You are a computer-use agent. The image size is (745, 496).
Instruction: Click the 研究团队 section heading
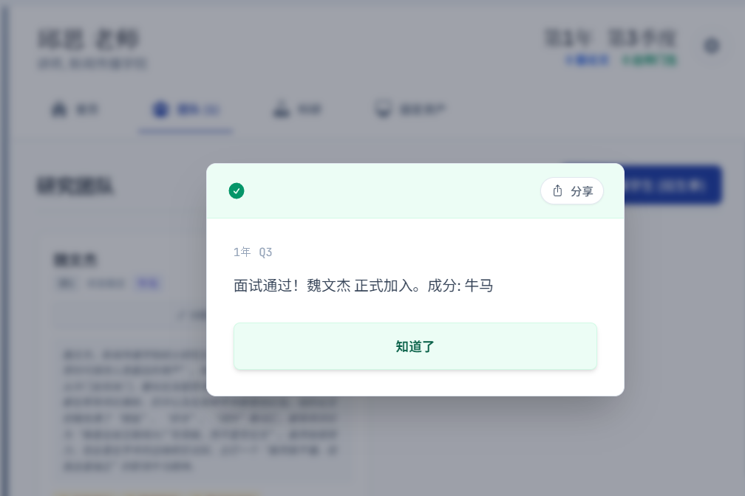point(76,187)
